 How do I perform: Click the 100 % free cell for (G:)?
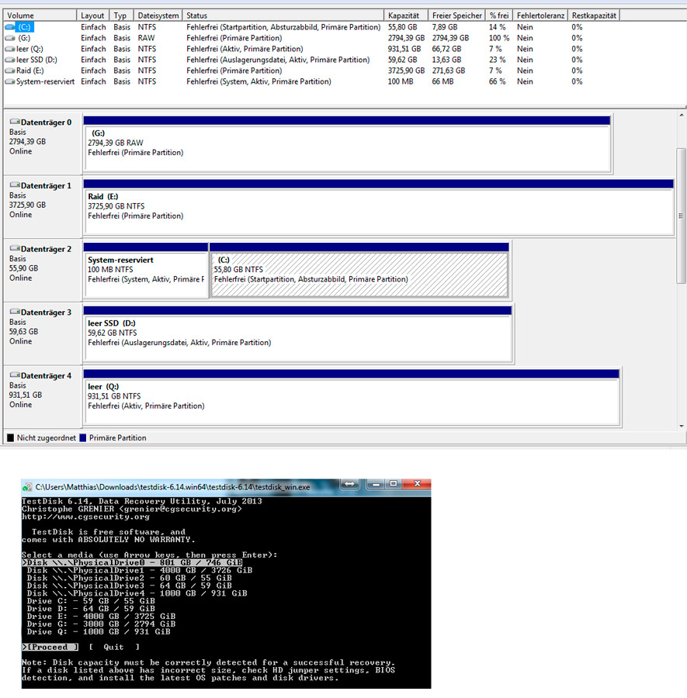point(499,38)
